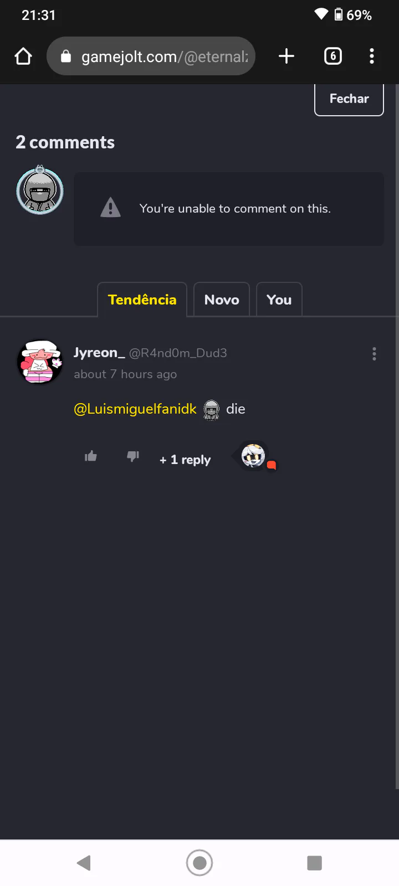This screenshot has width=399, height=886.
Task: Tap the browser home icon
Action: click(x=23, y=56)
